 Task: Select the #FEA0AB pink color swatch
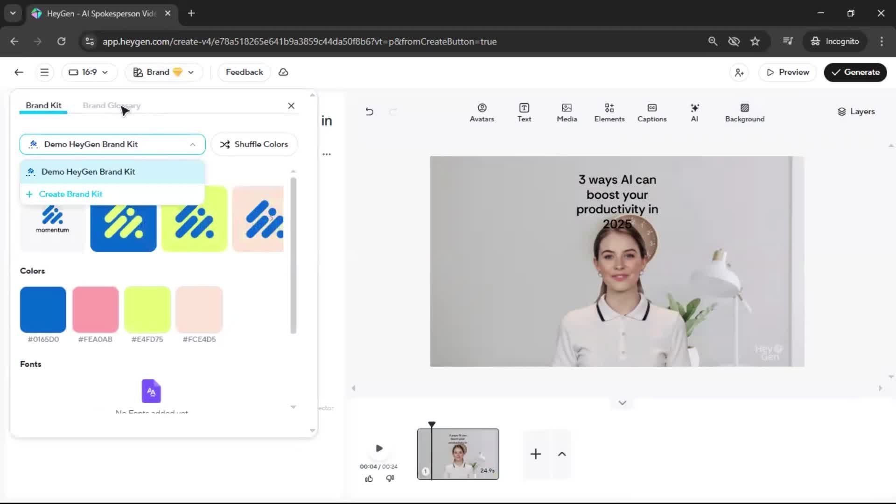95,309
